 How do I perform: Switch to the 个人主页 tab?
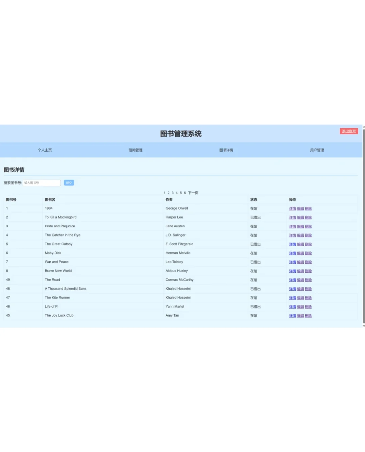(45, 150)
